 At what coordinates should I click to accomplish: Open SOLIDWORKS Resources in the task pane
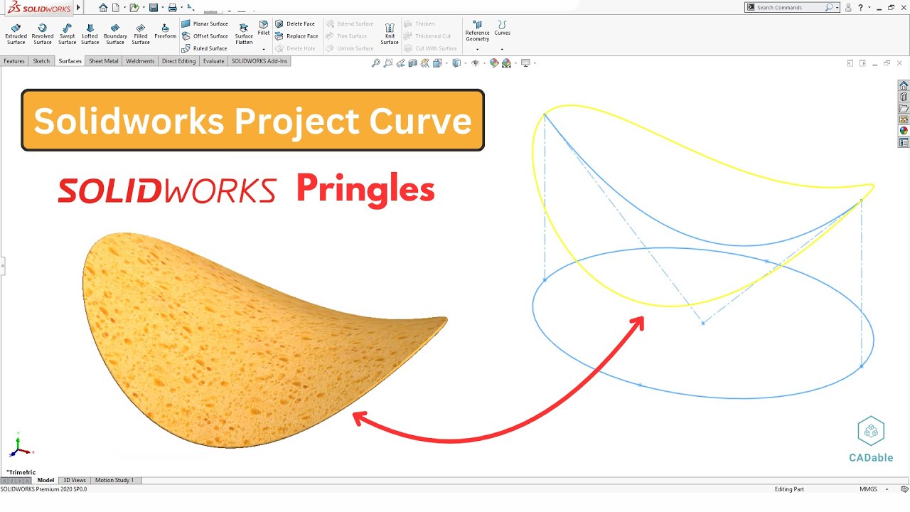pyautogui.click(x=904, y=85)
